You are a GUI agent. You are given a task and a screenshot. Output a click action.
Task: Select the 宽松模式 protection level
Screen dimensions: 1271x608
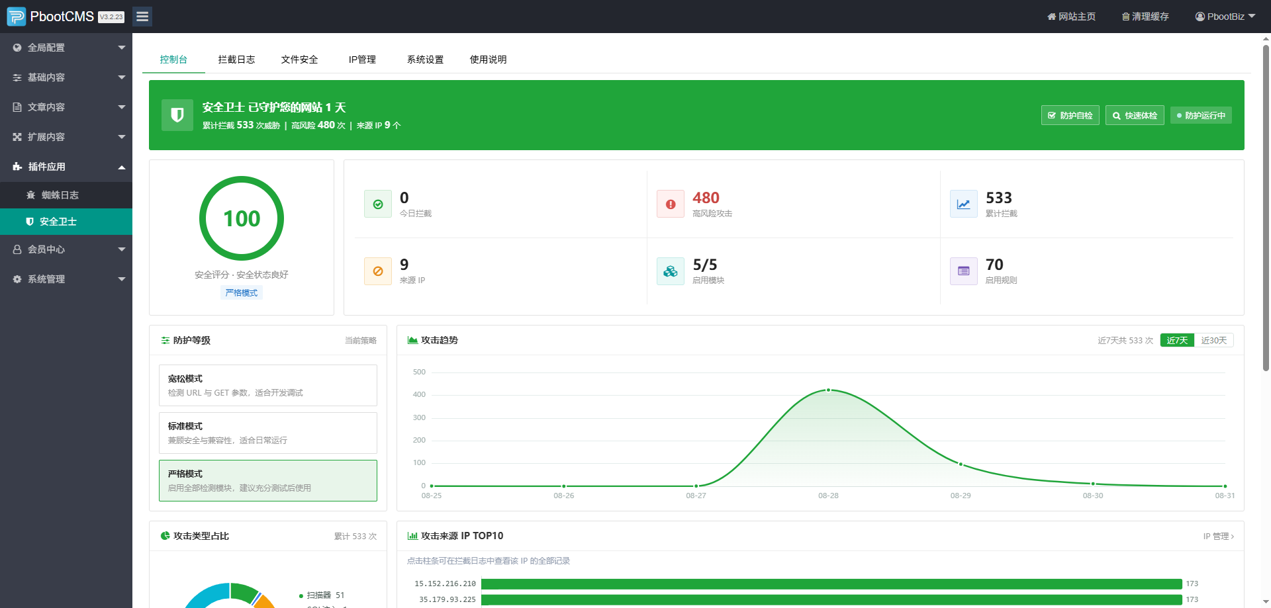pos(268,385)
